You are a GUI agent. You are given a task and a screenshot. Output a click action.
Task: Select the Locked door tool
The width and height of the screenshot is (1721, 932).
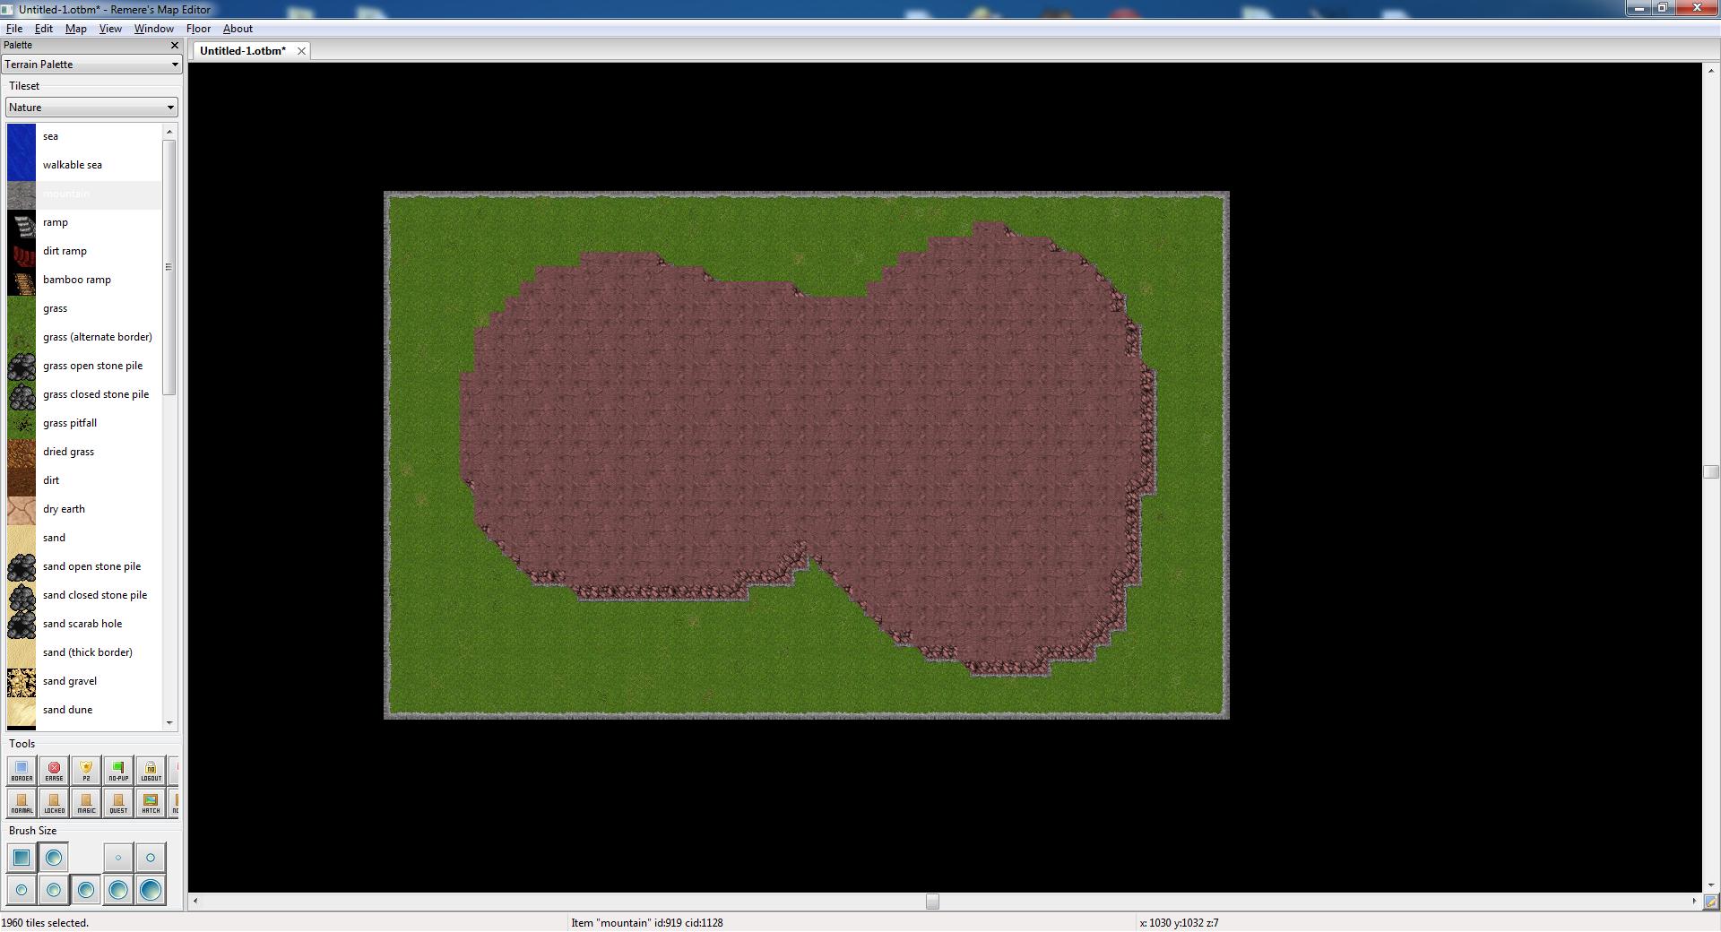tap(54, 803)
